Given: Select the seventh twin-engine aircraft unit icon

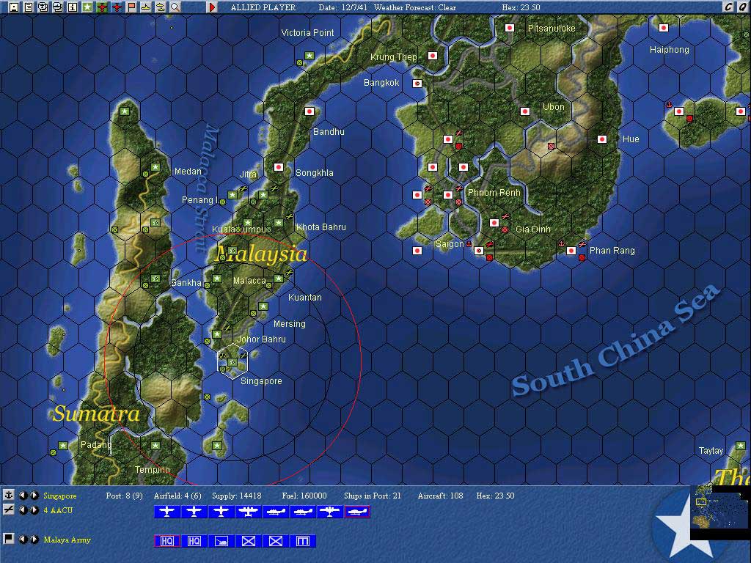Looking at the screenshot, I should coord(329,512).
